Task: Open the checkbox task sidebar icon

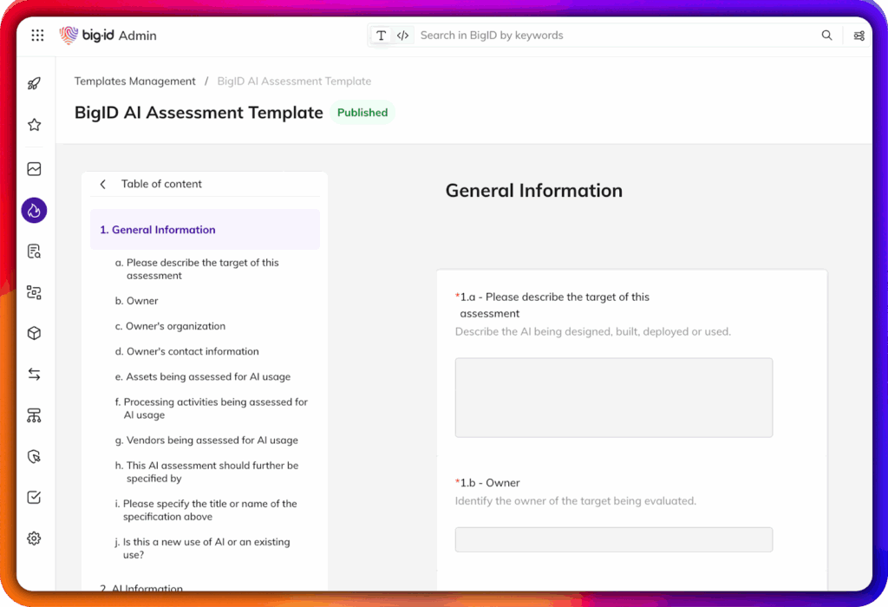Action: (x=35, y=498)
